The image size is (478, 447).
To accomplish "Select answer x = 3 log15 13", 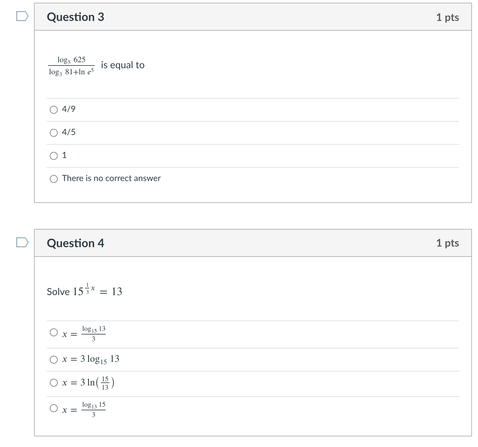I will click(x=54, y=359).
